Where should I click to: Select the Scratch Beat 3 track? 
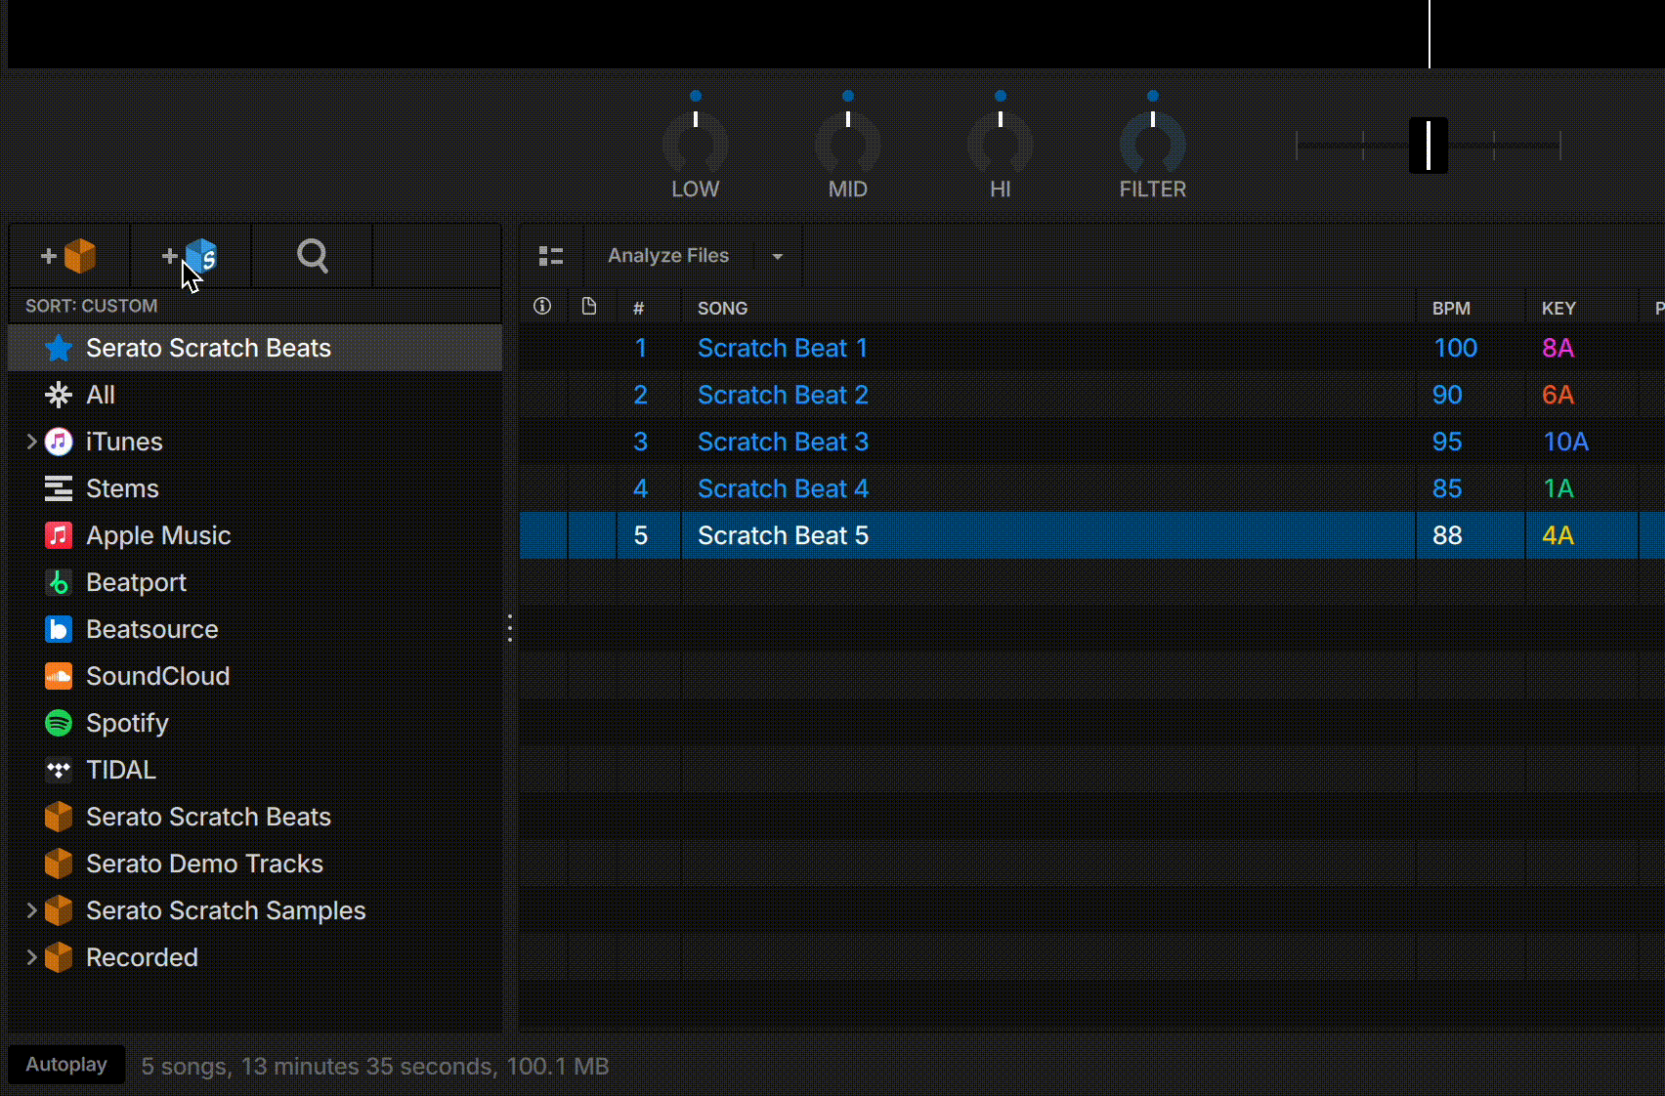1091,442
